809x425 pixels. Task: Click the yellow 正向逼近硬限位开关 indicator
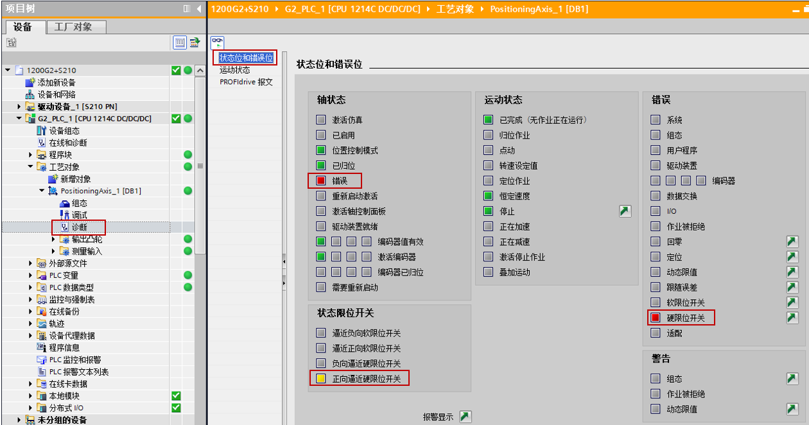tap(321, 379)
